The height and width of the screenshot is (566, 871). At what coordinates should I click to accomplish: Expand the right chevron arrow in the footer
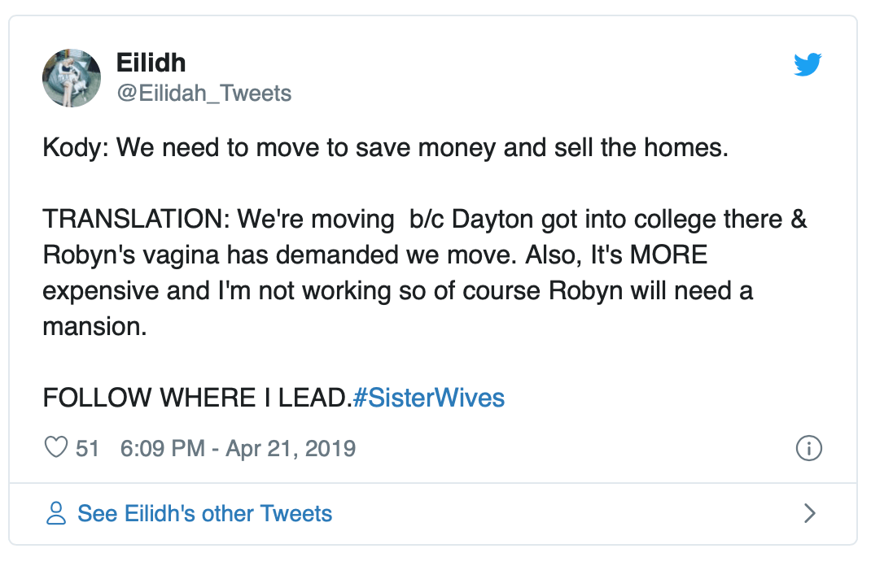(x=809, y=513)
